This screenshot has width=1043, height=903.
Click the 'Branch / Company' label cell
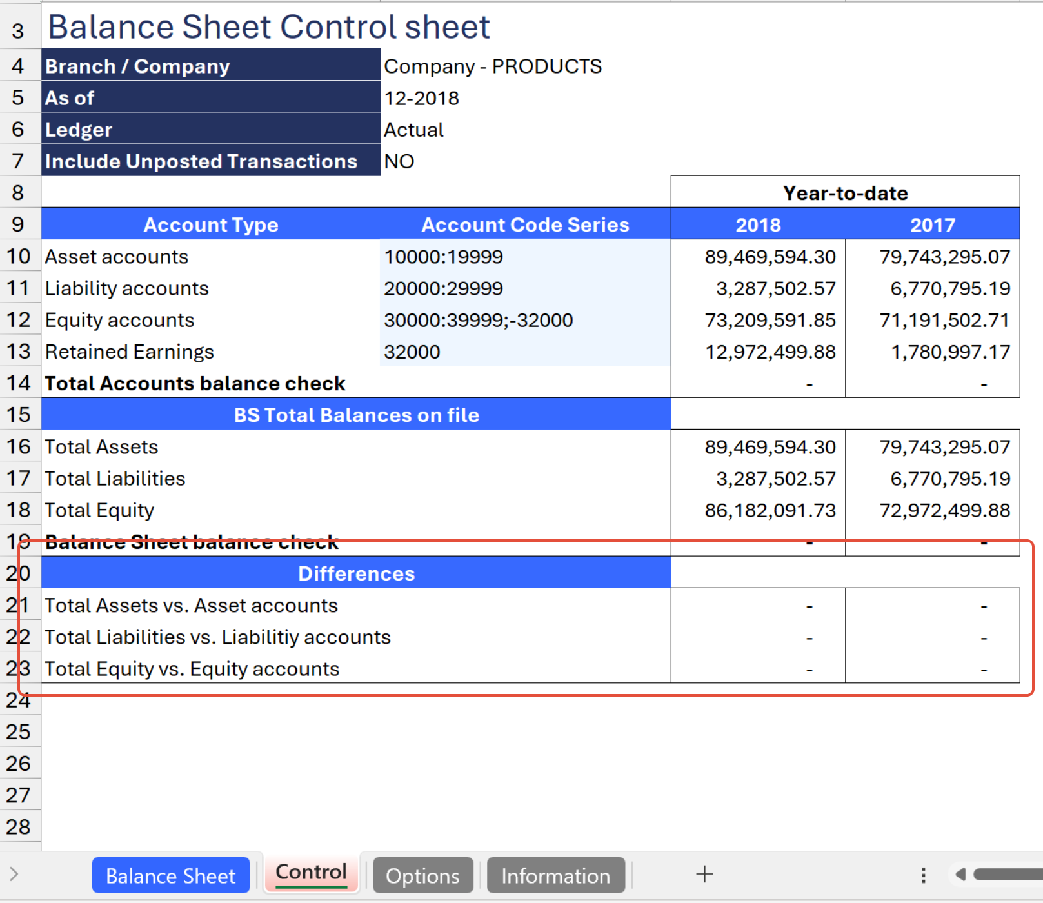point(211,66)
